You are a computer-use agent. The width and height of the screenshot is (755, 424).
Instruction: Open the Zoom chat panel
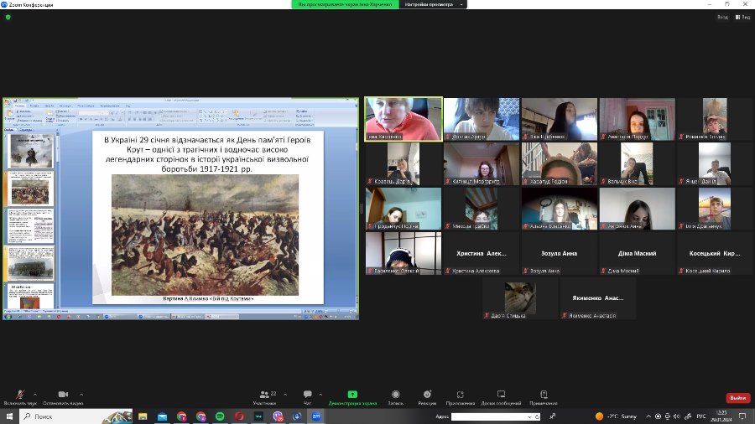click(x=308, y=397)
